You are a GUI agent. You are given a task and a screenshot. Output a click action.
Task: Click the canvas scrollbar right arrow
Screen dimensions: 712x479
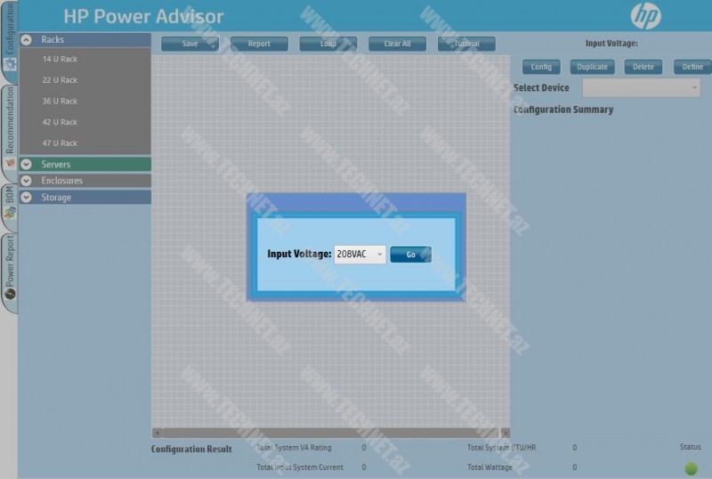[x=505, y=433]
